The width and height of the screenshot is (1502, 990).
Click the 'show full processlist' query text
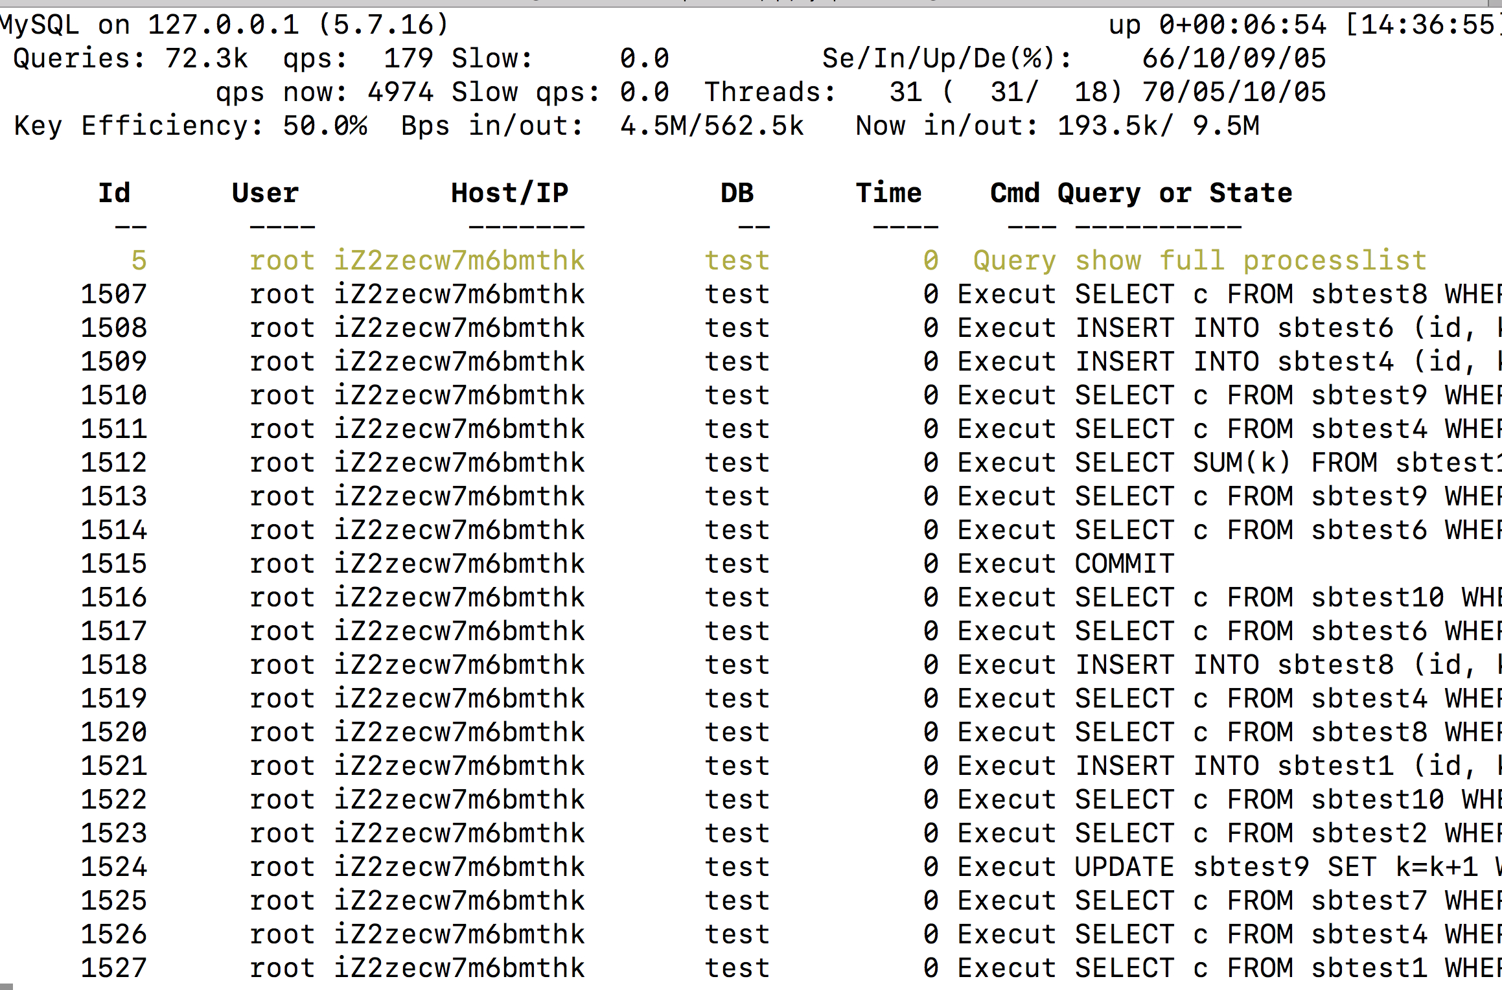pyautogui.click(x=1251, y=261)
